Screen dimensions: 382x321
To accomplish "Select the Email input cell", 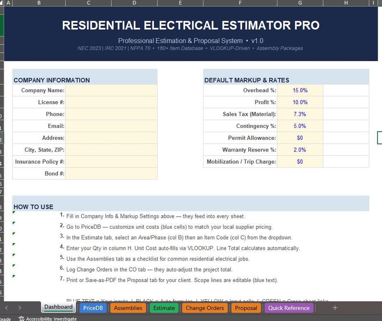I will pyautogui.click(x=111, y=126).
